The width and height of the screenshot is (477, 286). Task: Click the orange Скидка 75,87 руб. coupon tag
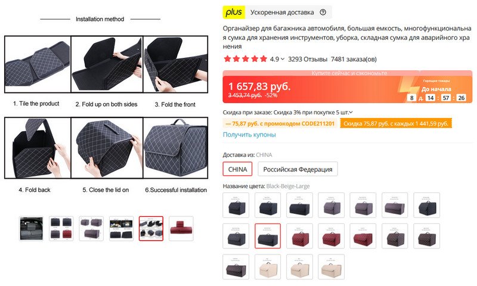tap(396, 123)
